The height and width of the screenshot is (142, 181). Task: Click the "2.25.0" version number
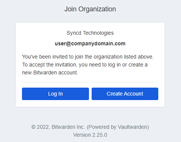pyautogui.click(x=100, y=135)
